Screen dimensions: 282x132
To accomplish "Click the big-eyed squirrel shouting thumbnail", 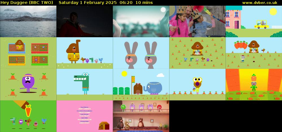I will pos(197,85).
